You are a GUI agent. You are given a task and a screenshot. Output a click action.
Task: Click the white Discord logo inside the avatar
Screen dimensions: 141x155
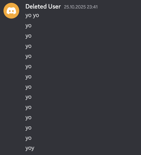click(x=11, y=11)
